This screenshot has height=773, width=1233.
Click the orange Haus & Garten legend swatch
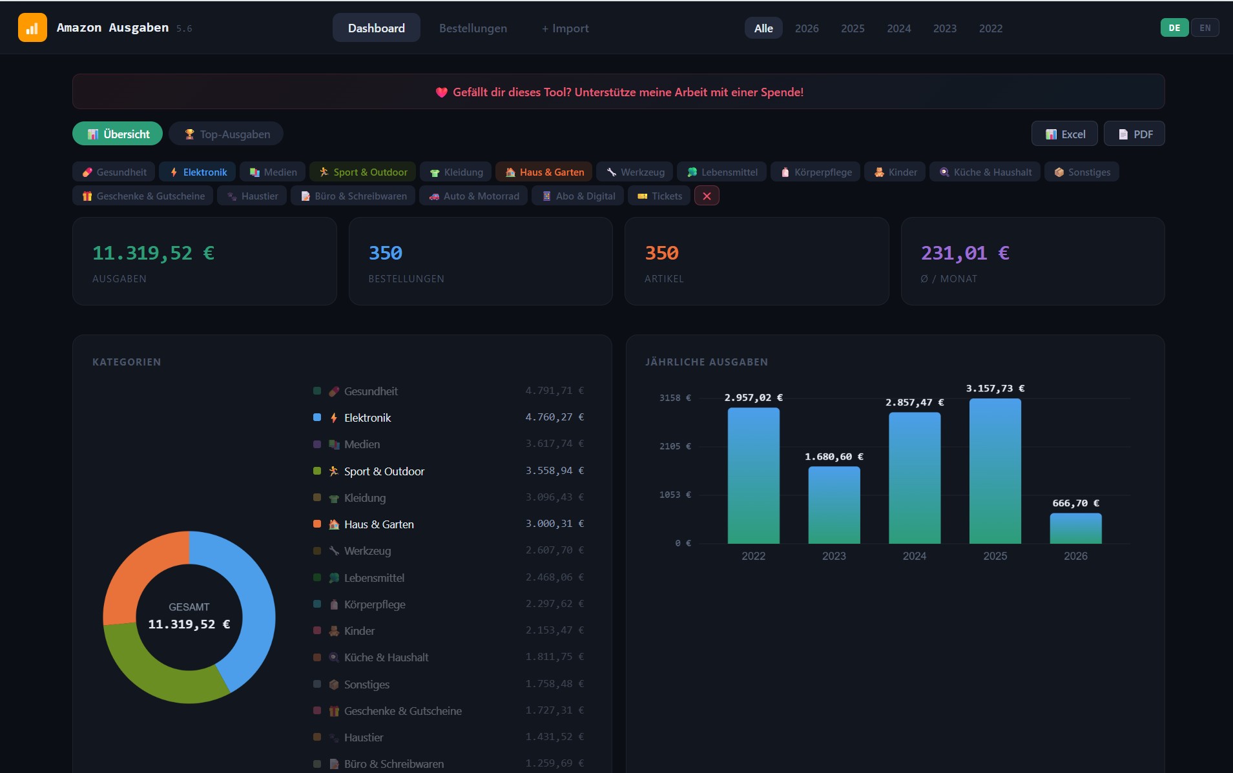317,524
